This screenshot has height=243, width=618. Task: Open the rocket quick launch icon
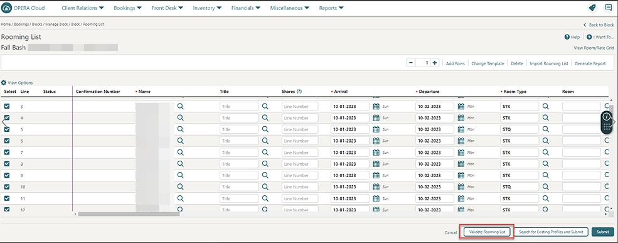click(592, 8)
